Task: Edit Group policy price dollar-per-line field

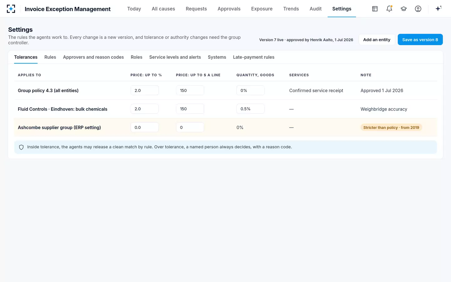Action: tap(190, 90)
